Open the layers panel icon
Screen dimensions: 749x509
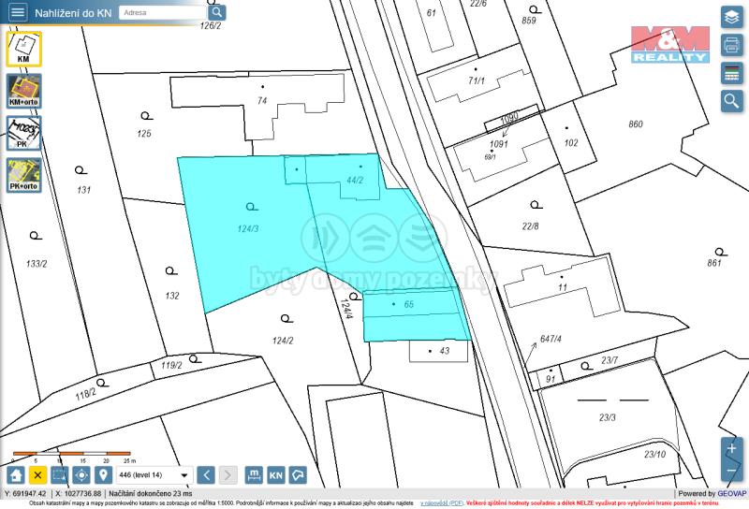tap(731, 17)
